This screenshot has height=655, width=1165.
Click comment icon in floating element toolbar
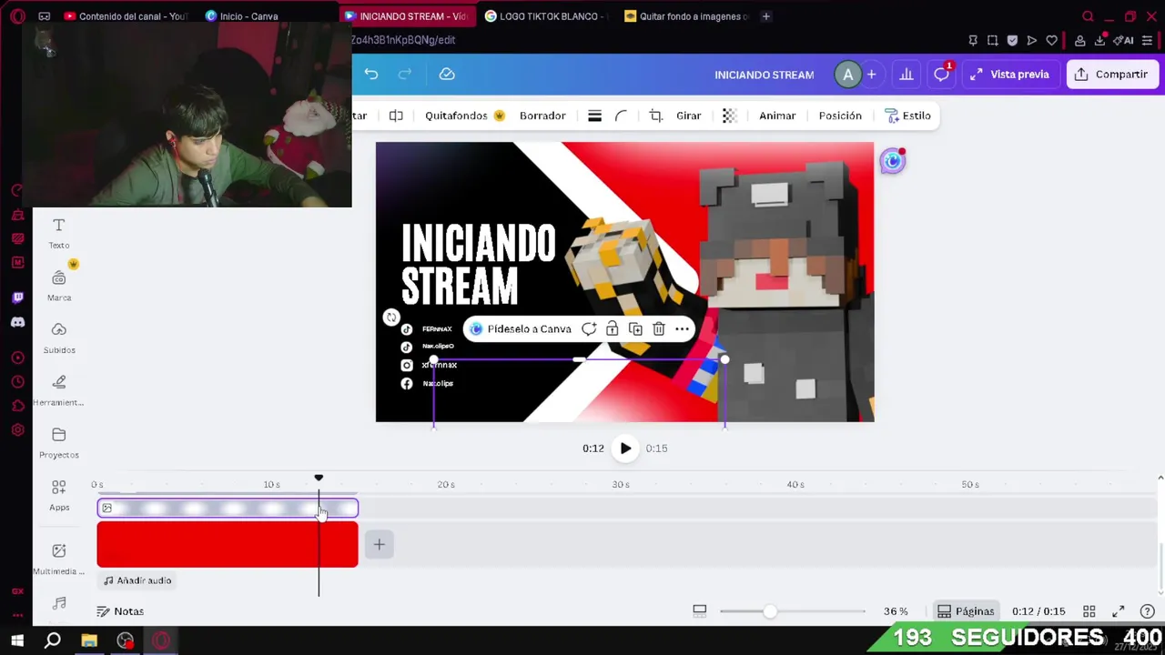[x=589, y=329]
